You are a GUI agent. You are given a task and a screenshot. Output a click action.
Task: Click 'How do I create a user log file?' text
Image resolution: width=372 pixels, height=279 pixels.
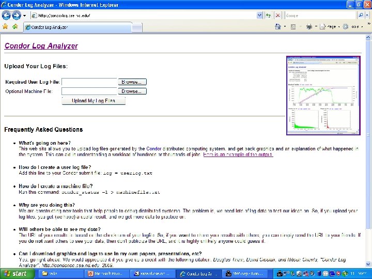click(55, 167)
